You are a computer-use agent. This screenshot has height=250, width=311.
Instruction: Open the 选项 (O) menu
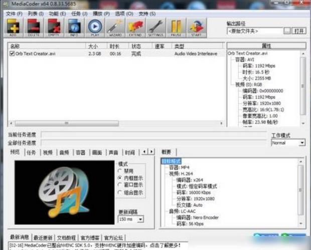pyautogui.click(x=124, y=14)
